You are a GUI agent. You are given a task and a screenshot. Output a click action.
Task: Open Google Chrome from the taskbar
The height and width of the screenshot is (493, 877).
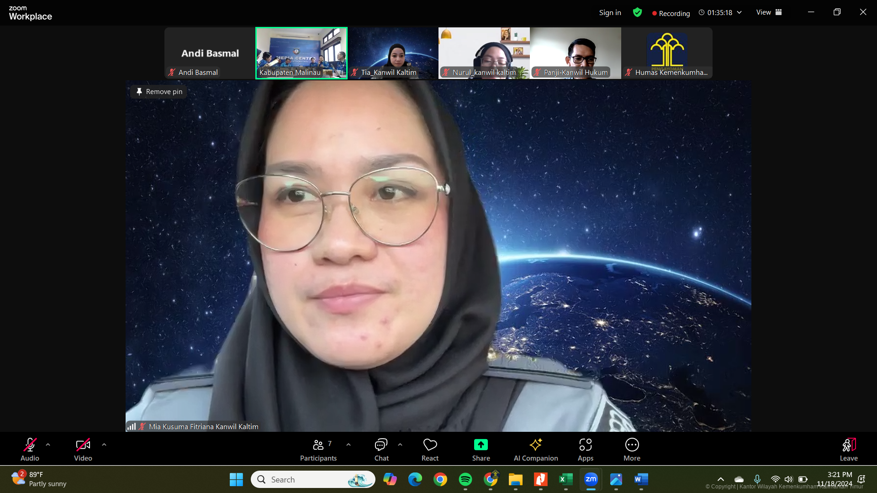440,479
